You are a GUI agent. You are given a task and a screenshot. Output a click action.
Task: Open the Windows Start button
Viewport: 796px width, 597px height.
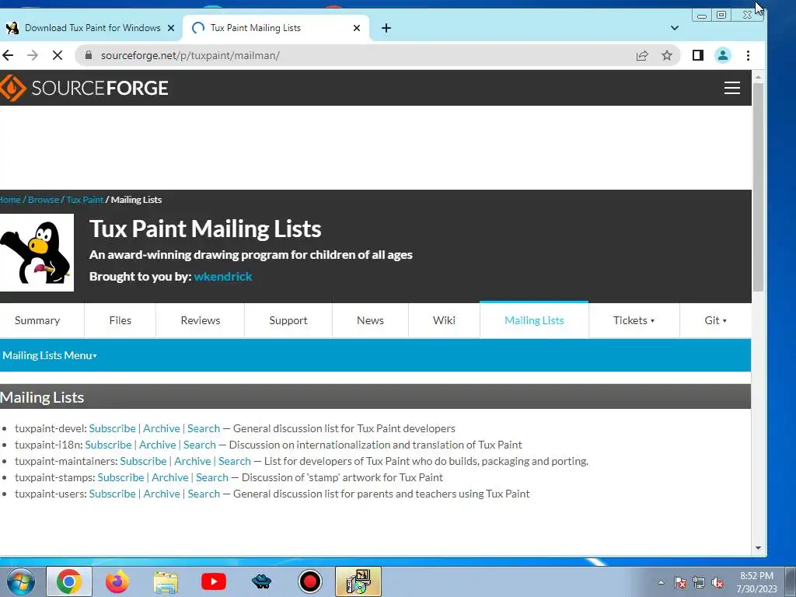pos(19,581)
